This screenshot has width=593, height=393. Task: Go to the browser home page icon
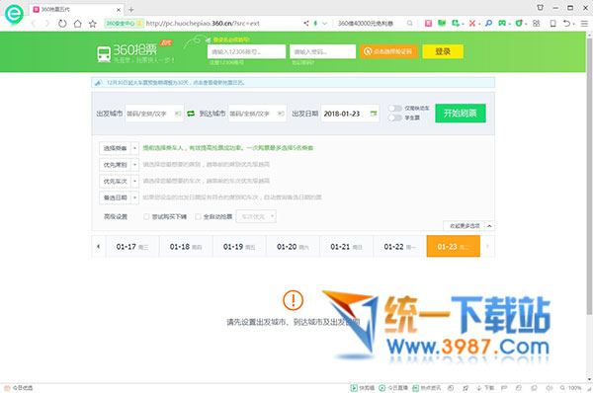77,24
